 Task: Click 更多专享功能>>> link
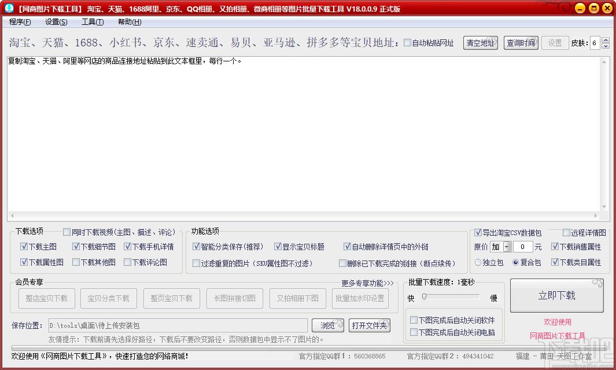click(367, 283)
